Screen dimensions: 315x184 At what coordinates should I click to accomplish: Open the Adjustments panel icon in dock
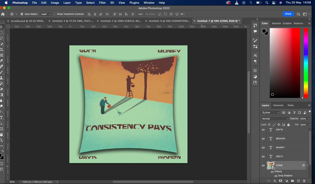[x=255, y=77]
